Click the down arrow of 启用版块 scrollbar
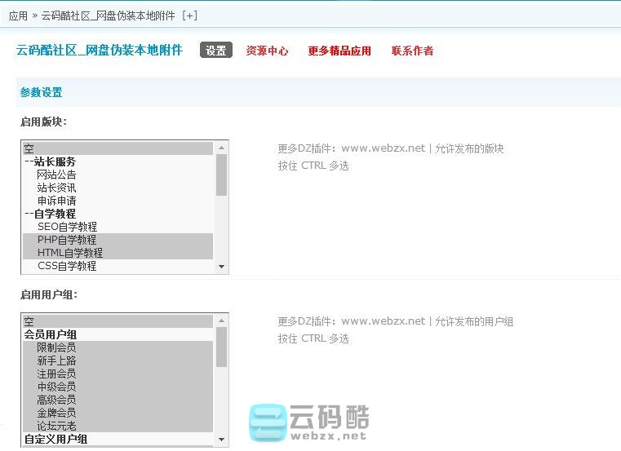 (x=221, y=267)
